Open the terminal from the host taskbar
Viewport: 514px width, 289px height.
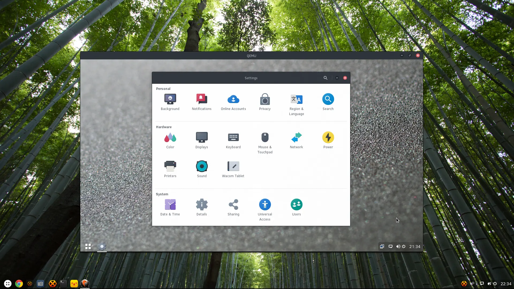63,284
